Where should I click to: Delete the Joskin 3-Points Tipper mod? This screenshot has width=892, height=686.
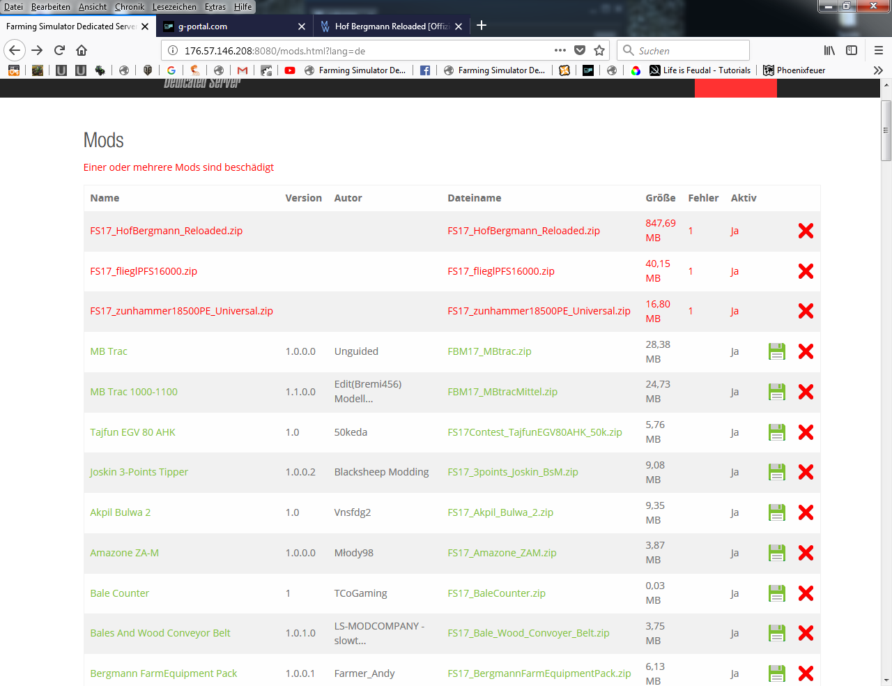[x=806, y=472]
